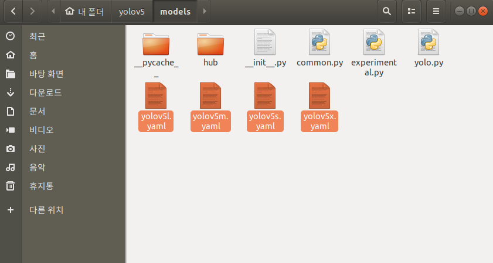Image resolution: width=493 pixels, height=263 pixels.
Task: Select the yolov5l.yaml file icon
Action: 156,96
